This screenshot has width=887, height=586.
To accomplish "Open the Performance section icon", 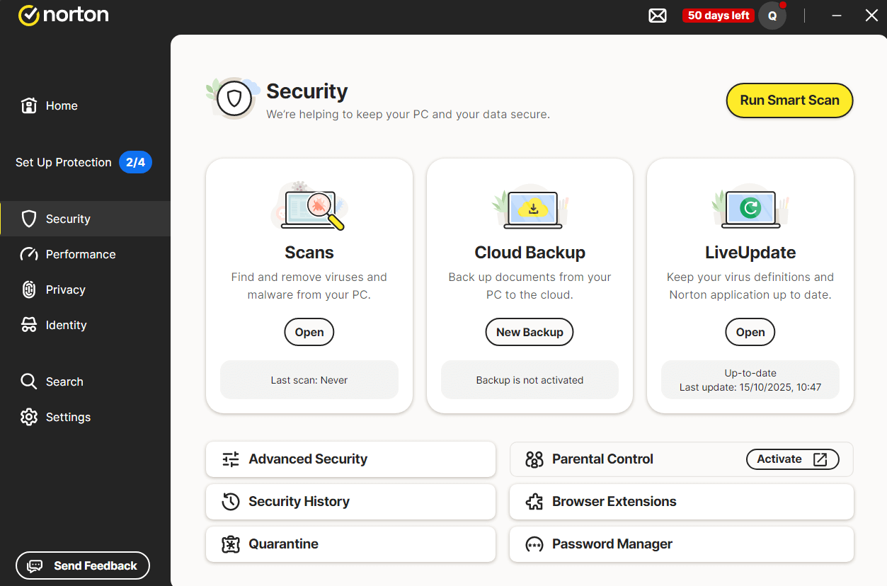I will click(29, 254).
